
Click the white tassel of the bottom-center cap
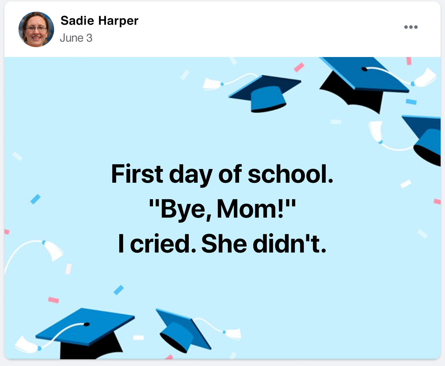[233, 333]
